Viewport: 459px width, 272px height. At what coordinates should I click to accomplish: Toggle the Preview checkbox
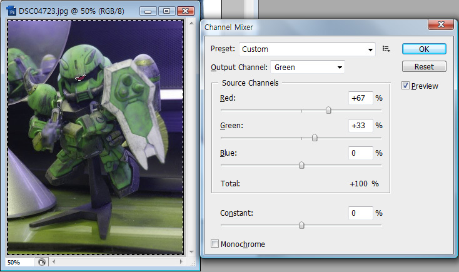click(x=405, y=86)
